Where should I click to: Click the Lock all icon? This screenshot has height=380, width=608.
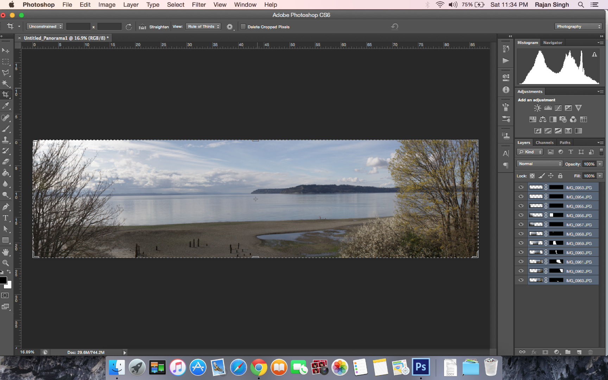click(x=560, y=176)
